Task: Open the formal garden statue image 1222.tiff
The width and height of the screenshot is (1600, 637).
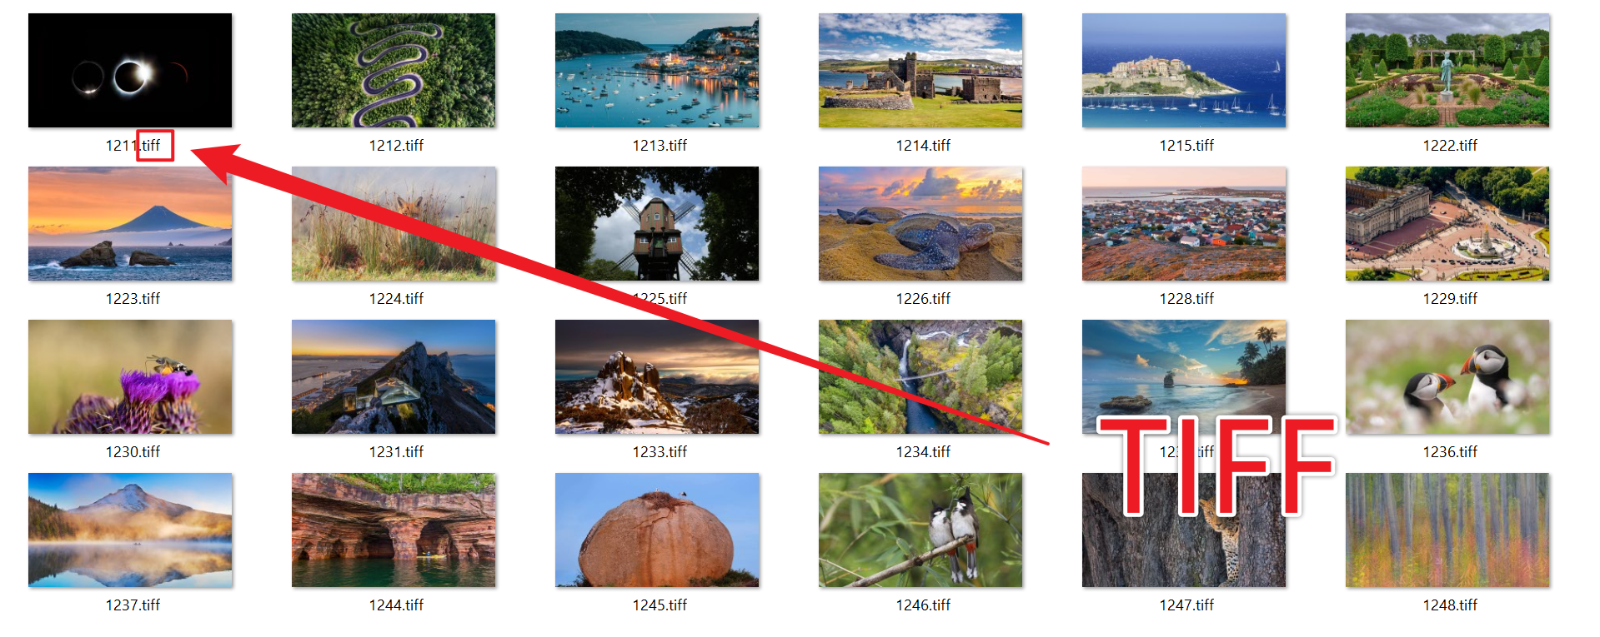Action: point(1447,70)
